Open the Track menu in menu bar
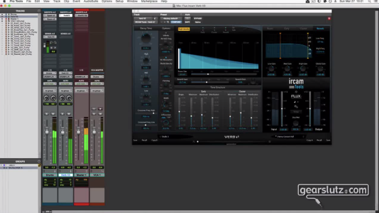The image size is (379, 213). point(56,1)
